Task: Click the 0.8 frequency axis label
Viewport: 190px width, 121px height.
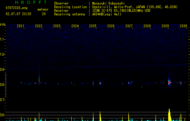Action: pyautogui.click(x=2, y=85)
